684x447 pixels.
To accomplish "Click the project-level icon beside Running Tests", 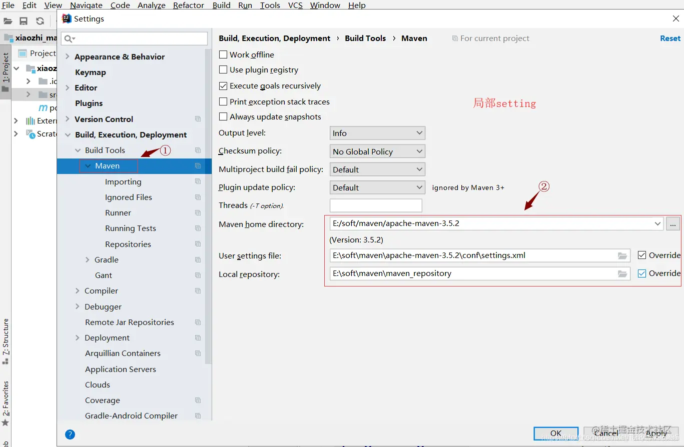I will coord(198,228).
